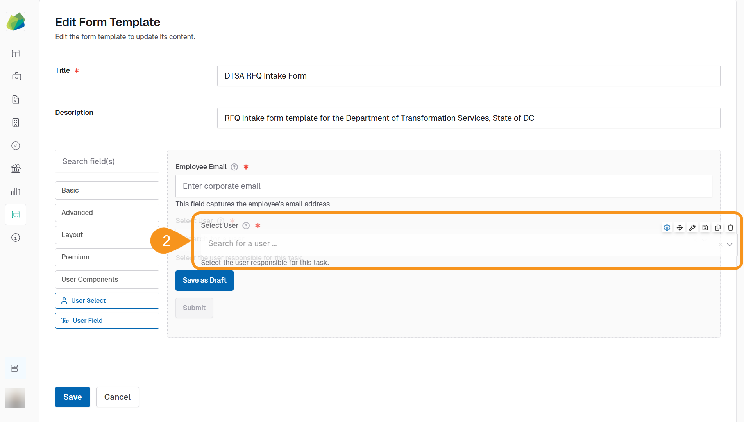Select the User Select component
The image size is (744, 422).
107,300
